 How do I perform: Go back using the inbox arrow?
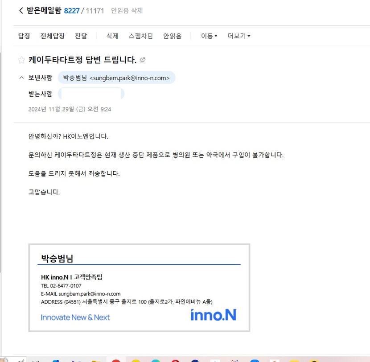tap(21, 11)
